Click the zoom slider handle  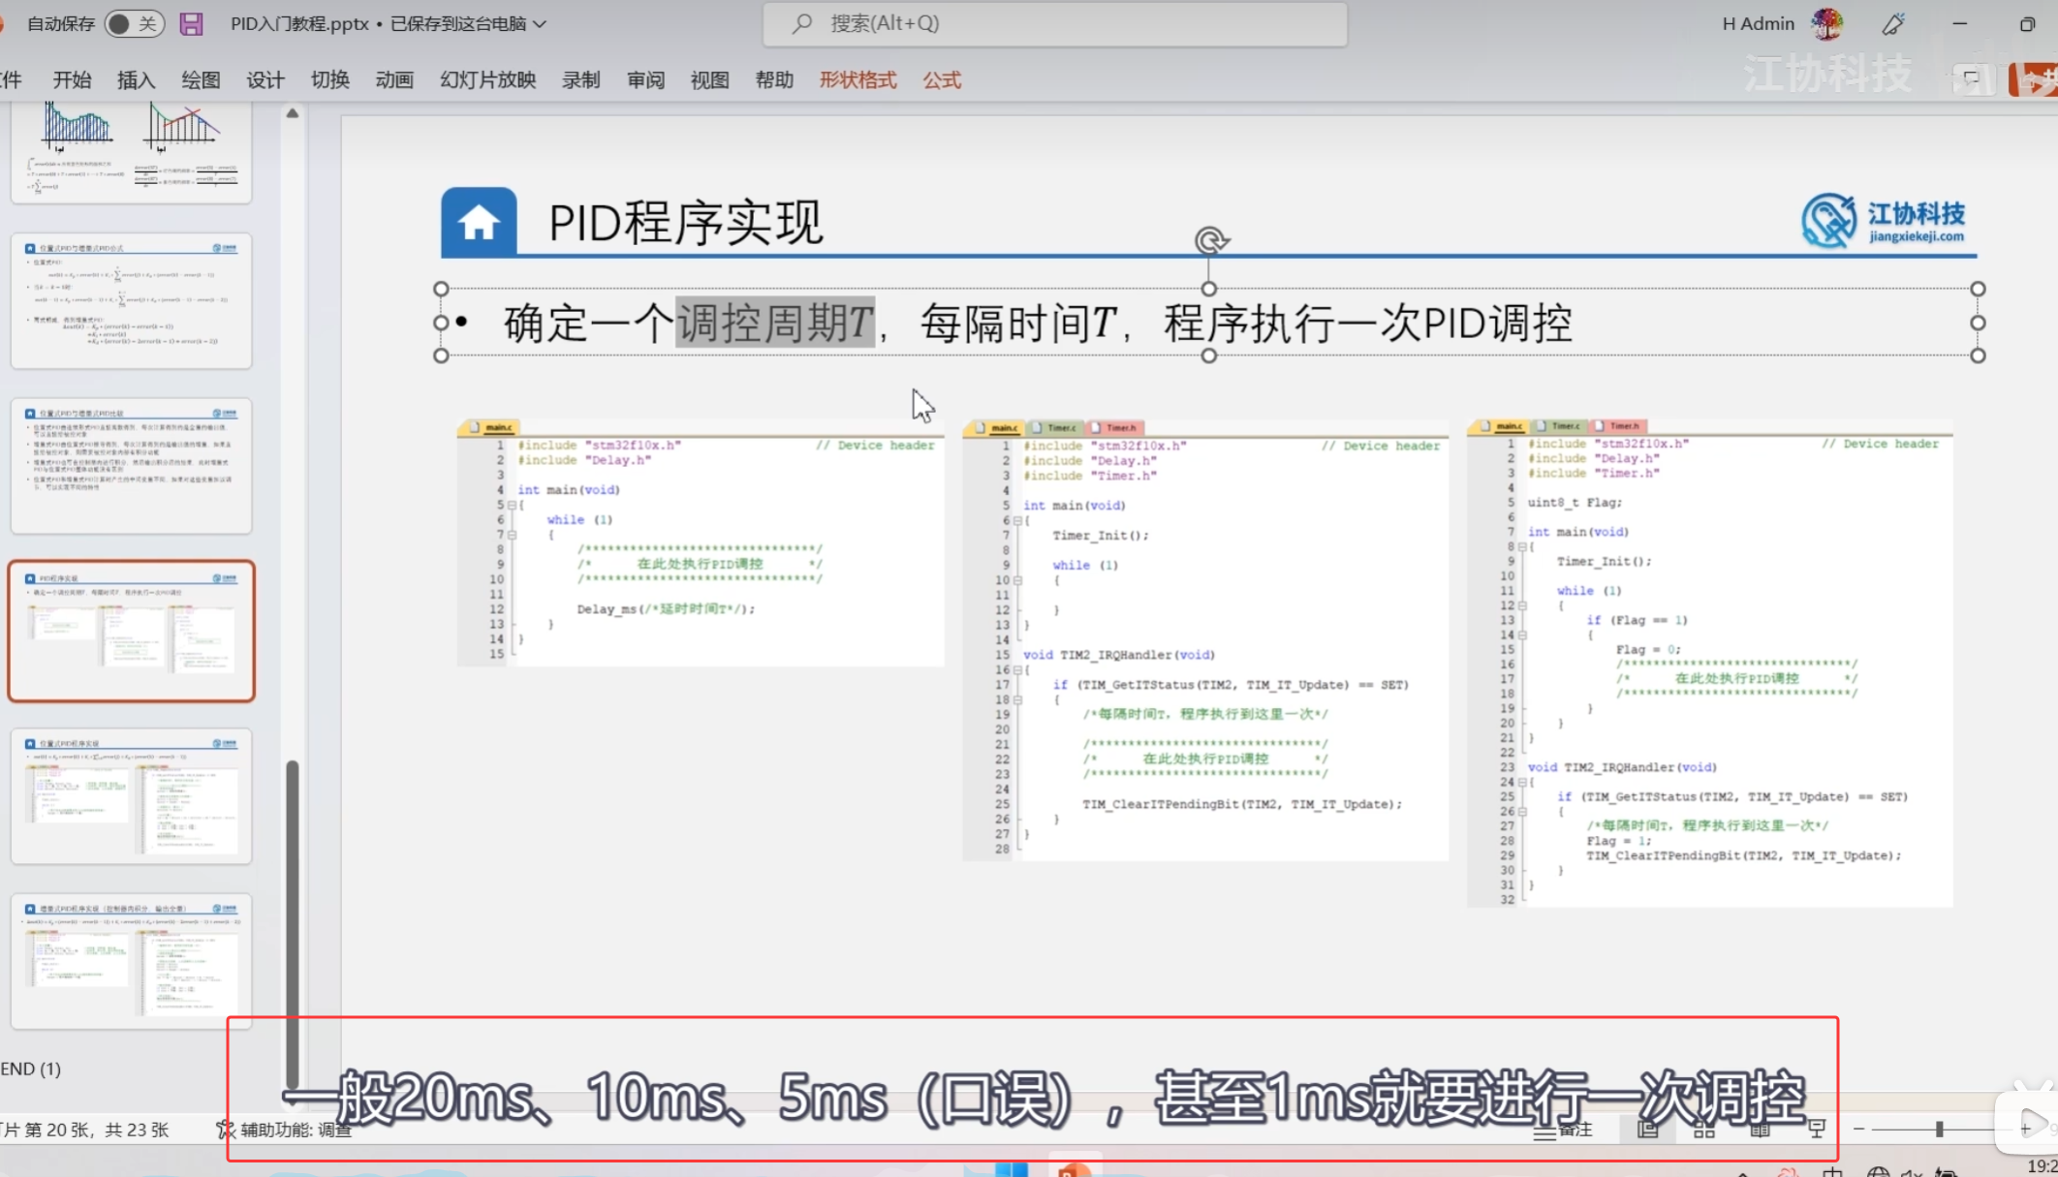[x=1939, y=1130]
